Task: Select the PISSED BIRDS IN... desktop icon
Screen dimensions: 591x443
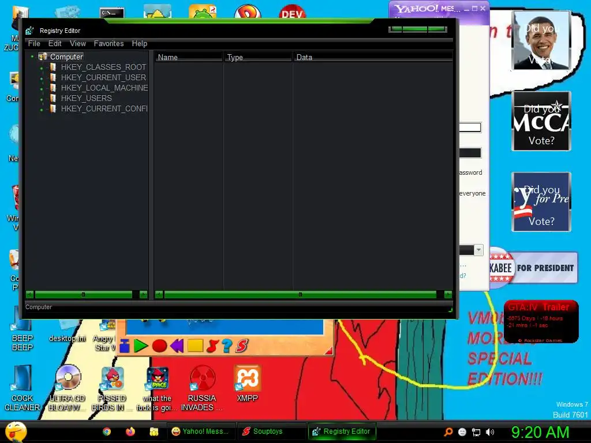Action: pos(112,388)
